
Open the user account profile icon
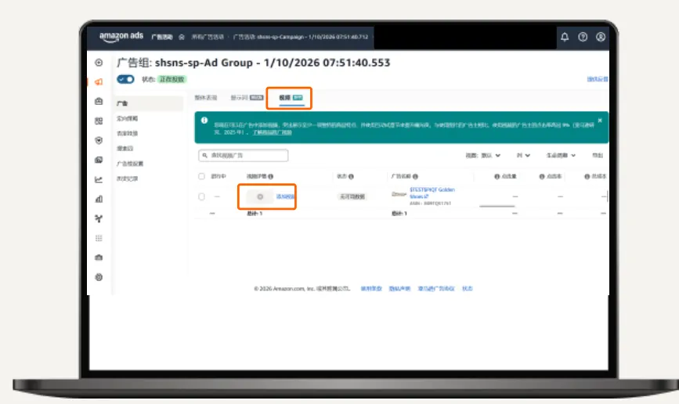coord(600,38)
